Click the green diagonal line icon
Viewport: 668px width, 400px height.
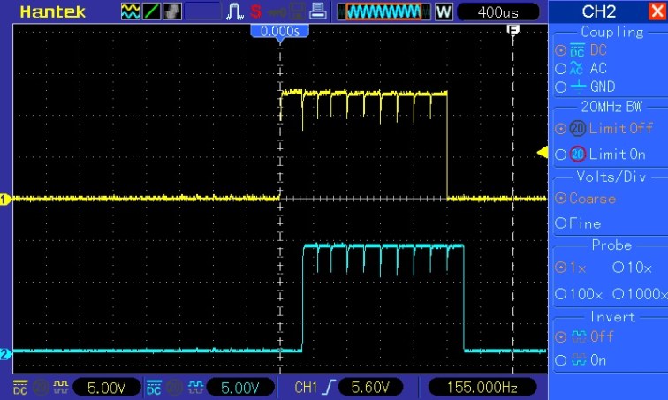click(x=149, y=12)
